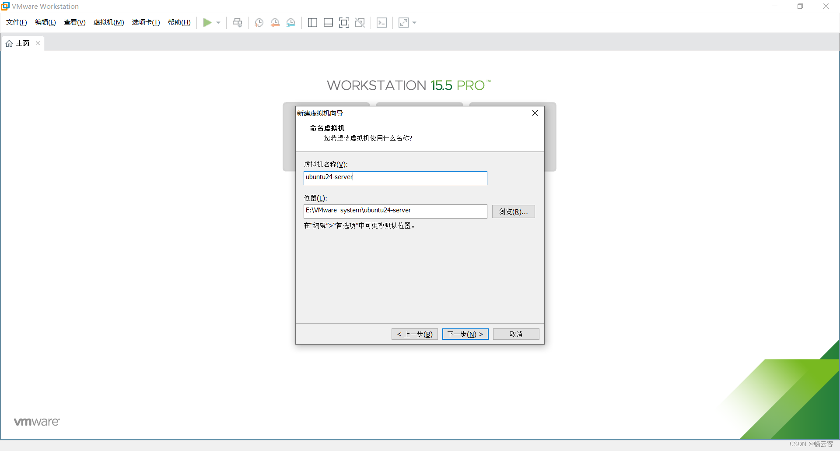Screen dimensions: 840x451
Task: Open the 文件(F) menu
Action: [x=17, y=22]
